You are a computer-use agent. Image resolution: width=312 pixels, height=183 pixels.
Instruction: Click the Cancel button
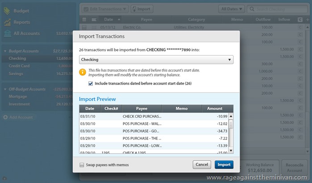202,165
